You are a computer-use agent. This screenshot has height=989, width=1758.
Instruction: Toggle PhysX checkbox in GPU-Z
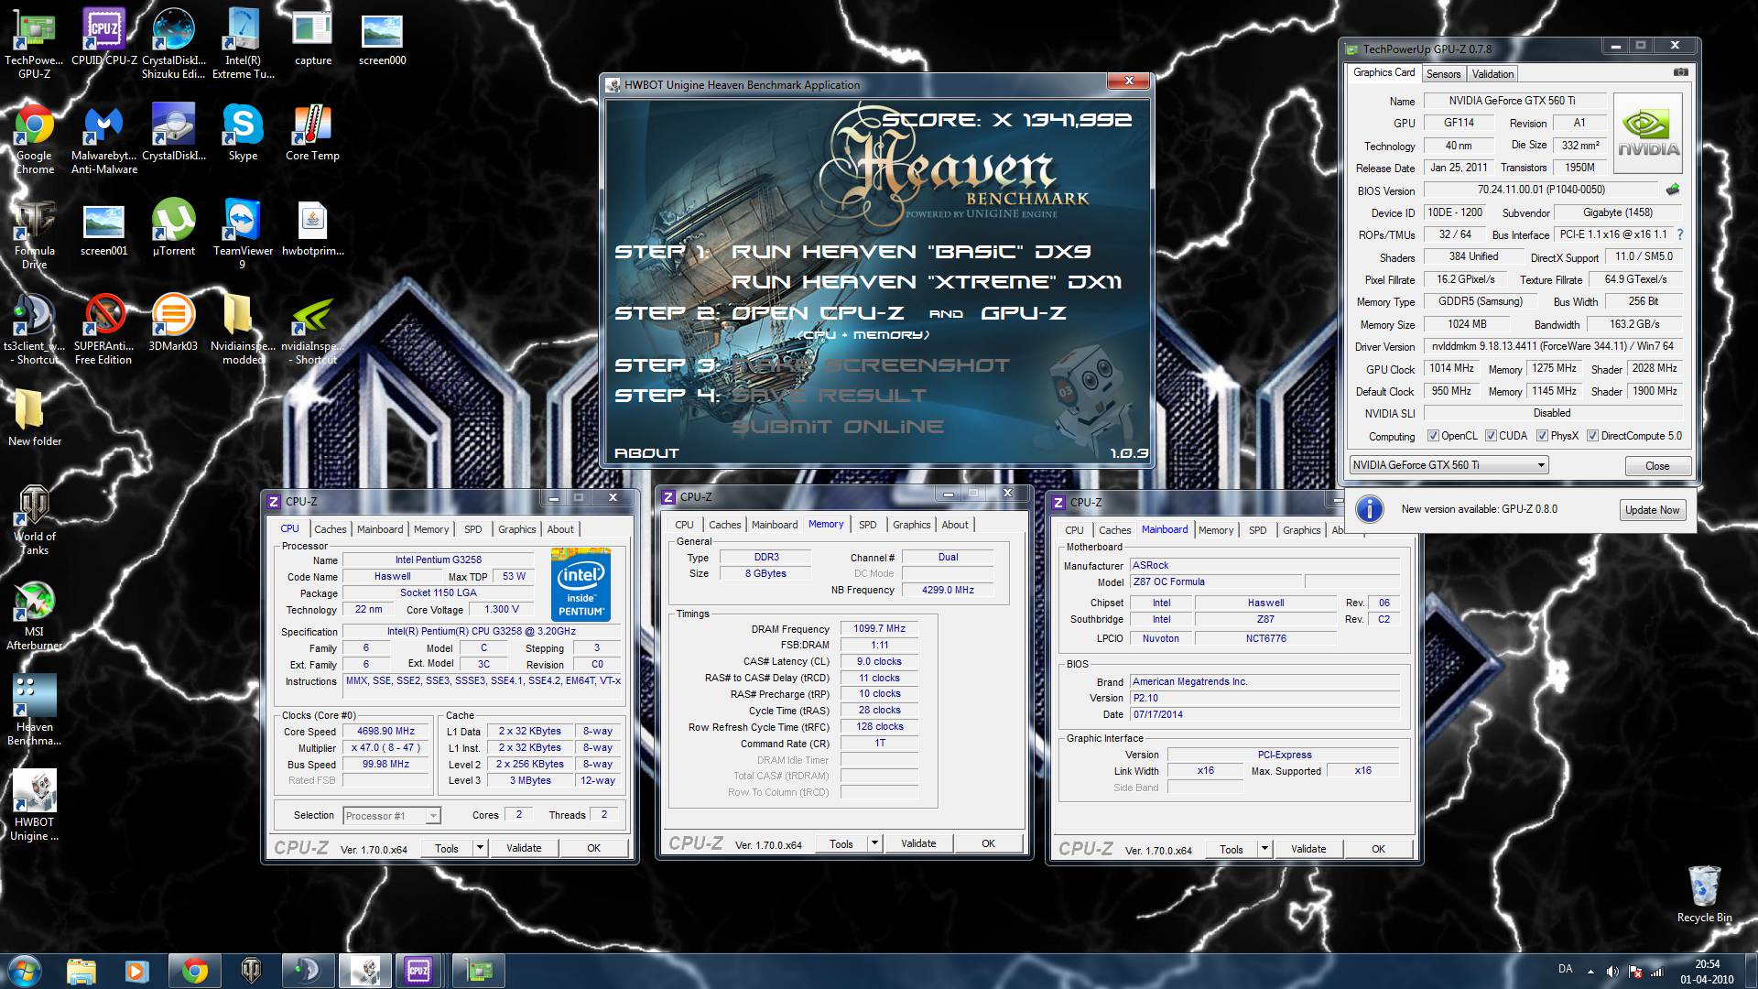[x=1542, y=436]
